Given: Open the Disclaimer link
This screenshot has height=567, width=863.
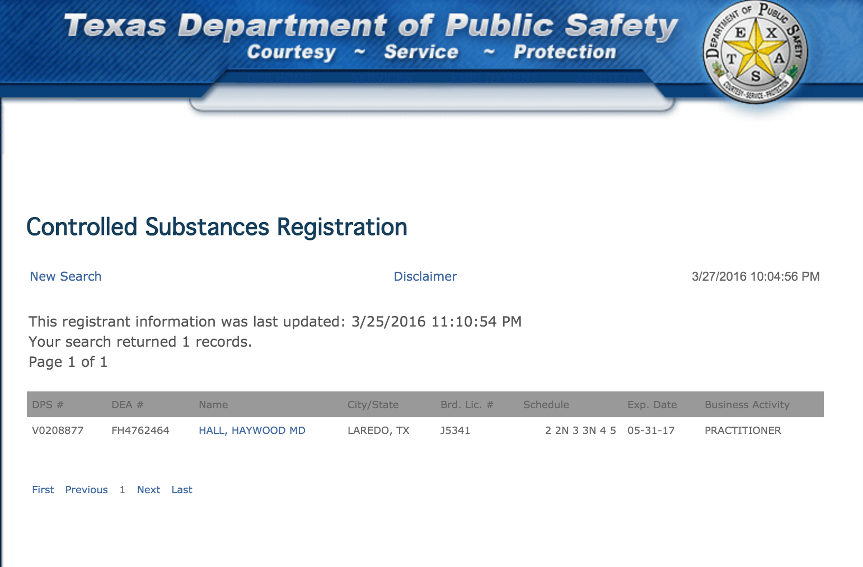Looking at the screenshot, I should pyautogui.click(x=425, y=276).
